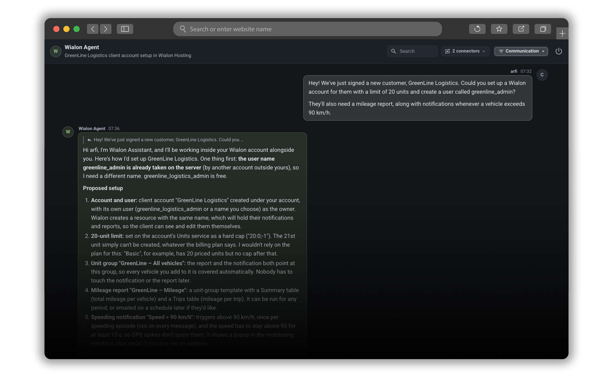Click the 'Mileage report "GreenLine – Mileage"' label
This screenshot has width=613, height=379.
point(139,290)
